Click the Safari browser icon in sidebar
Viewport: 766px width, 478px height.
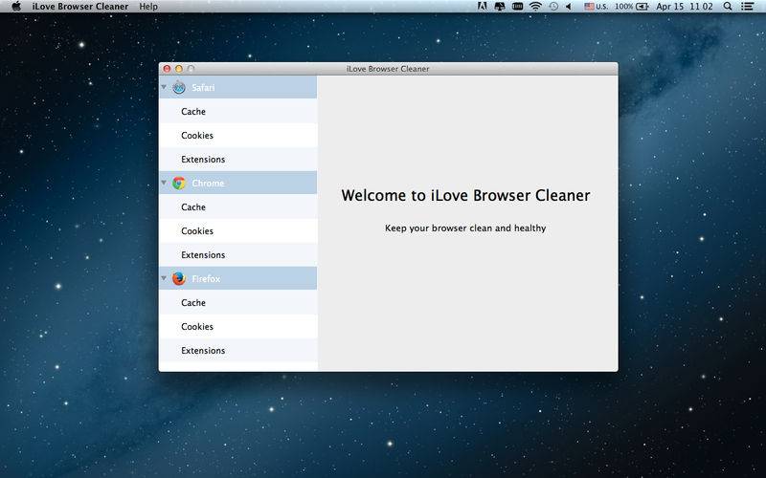pos(179,87)
